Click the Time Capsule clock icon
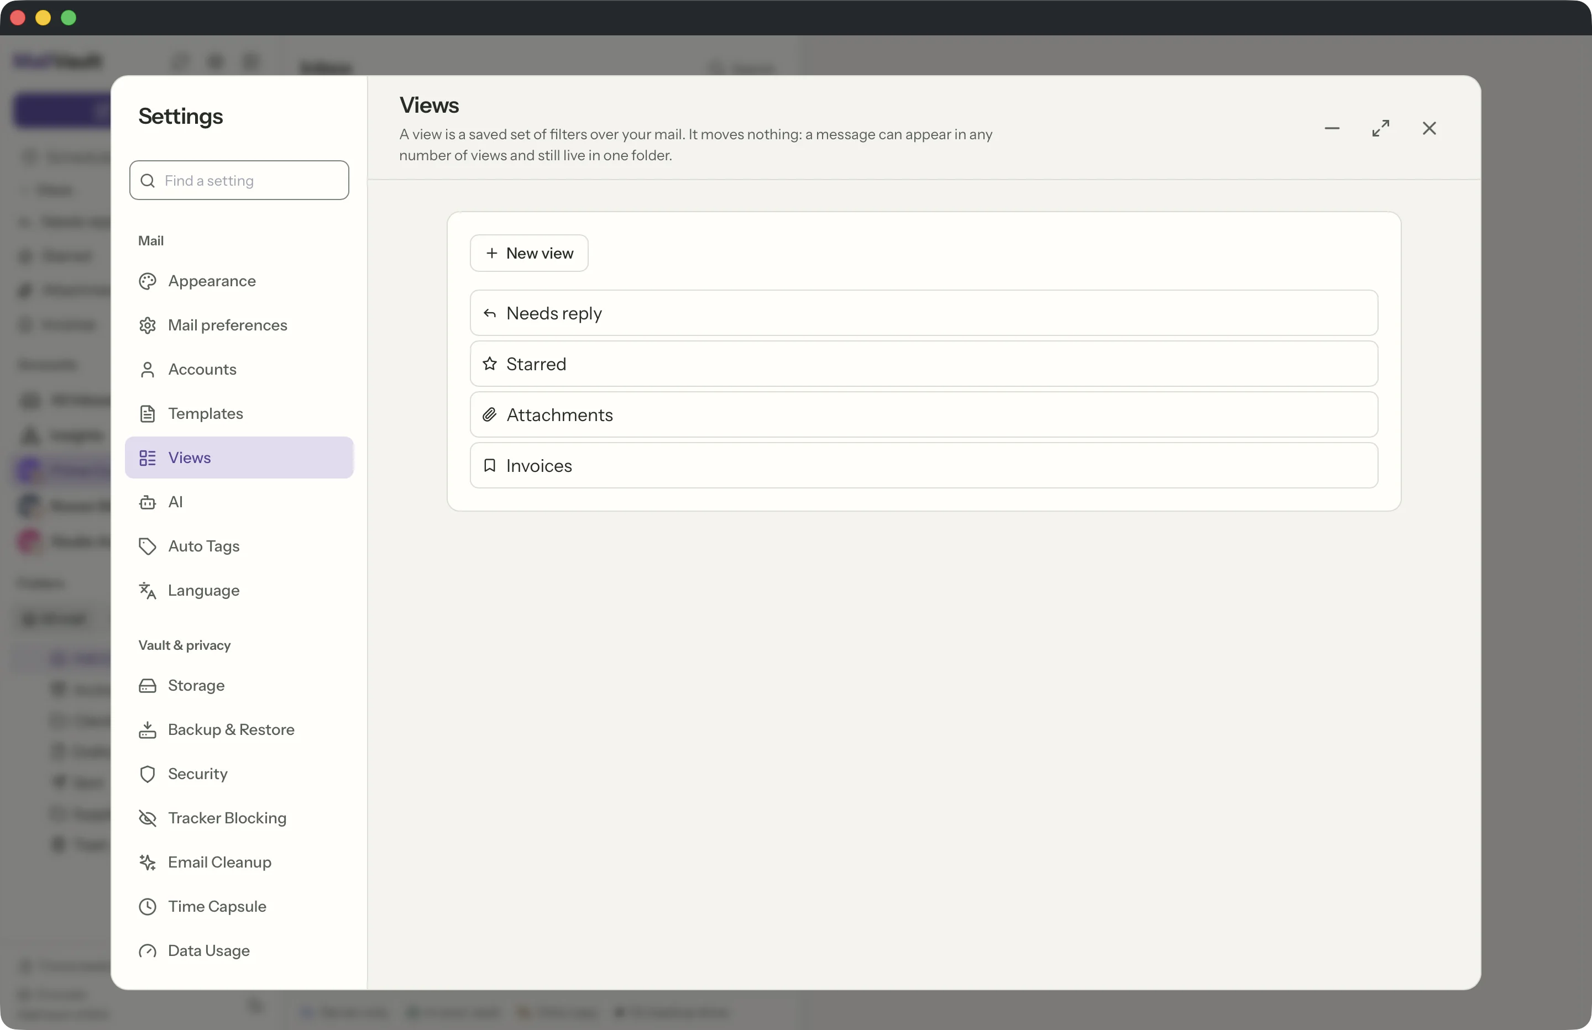Viewport: 1592px width, 1030px height. point(147,906)
